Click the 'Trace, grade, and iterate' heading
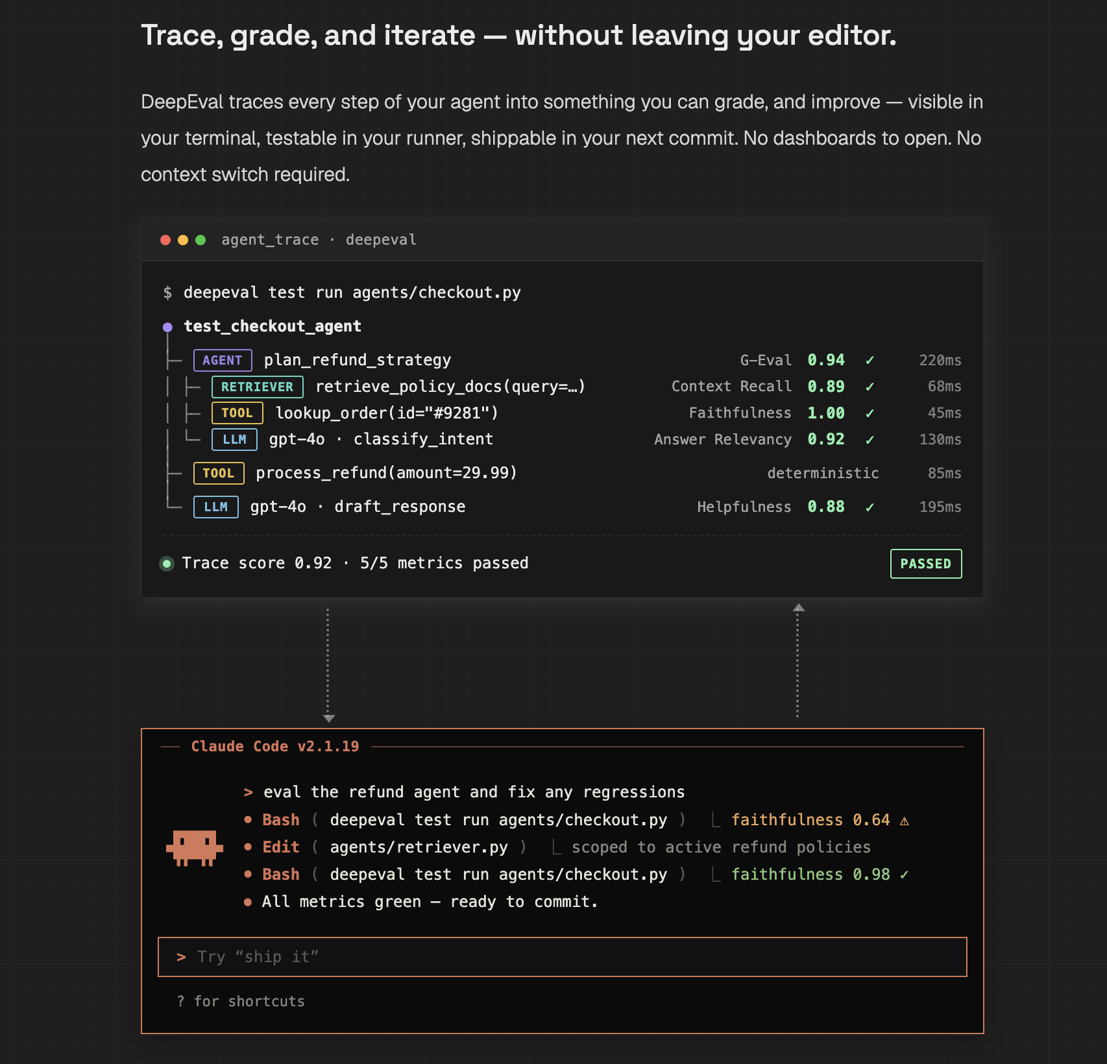This screenshot has height=1064, width=1107. tap(518, 36)
